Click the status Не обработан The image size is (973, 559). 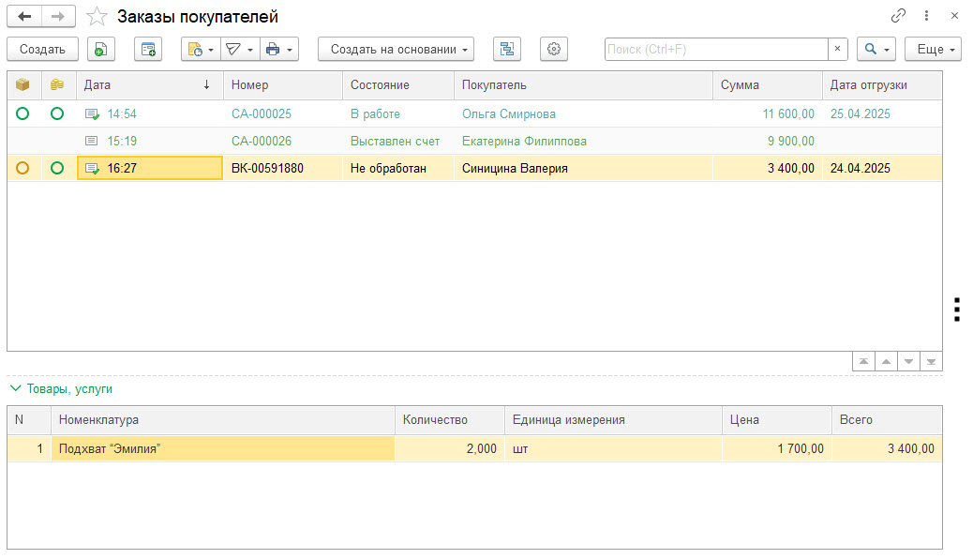tap(388, 168)
